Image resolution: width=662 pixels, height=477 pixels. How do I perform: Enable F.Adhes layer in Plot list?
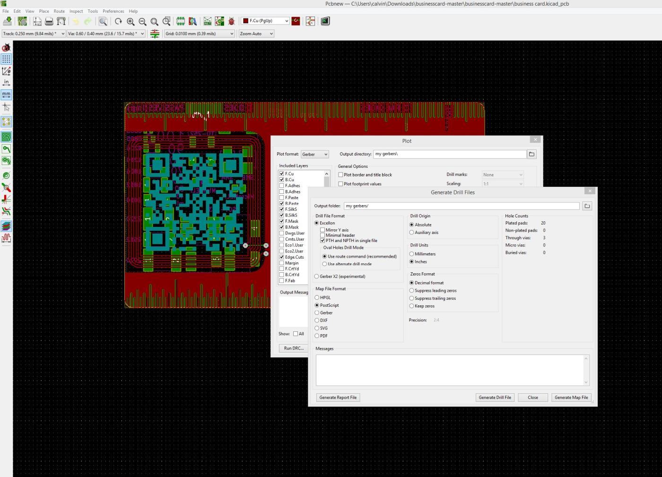(282, 186)
